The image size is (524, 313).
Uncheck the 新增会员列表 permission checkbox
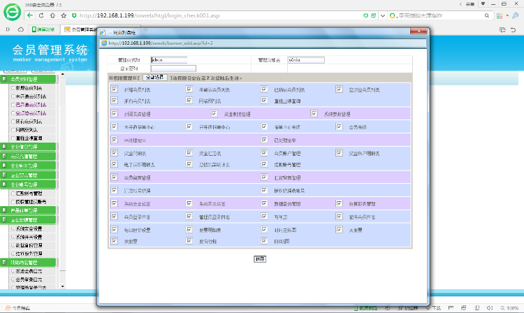115,89
